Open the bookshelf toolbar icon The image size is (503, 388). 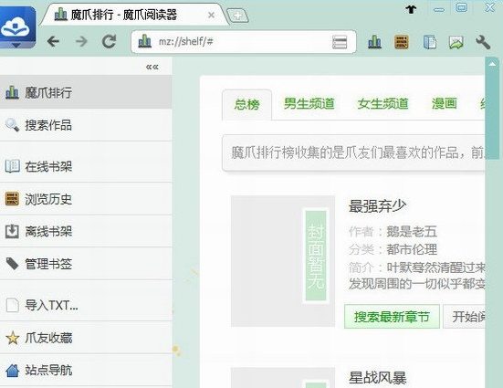[430, 42]
